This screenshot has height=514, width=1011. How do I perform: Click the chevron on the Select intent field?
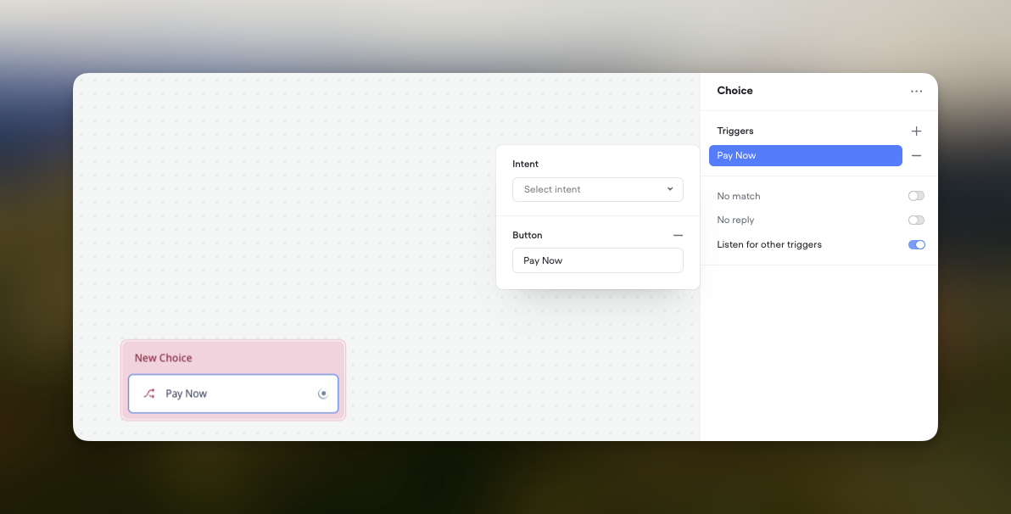tap(669, 189)
